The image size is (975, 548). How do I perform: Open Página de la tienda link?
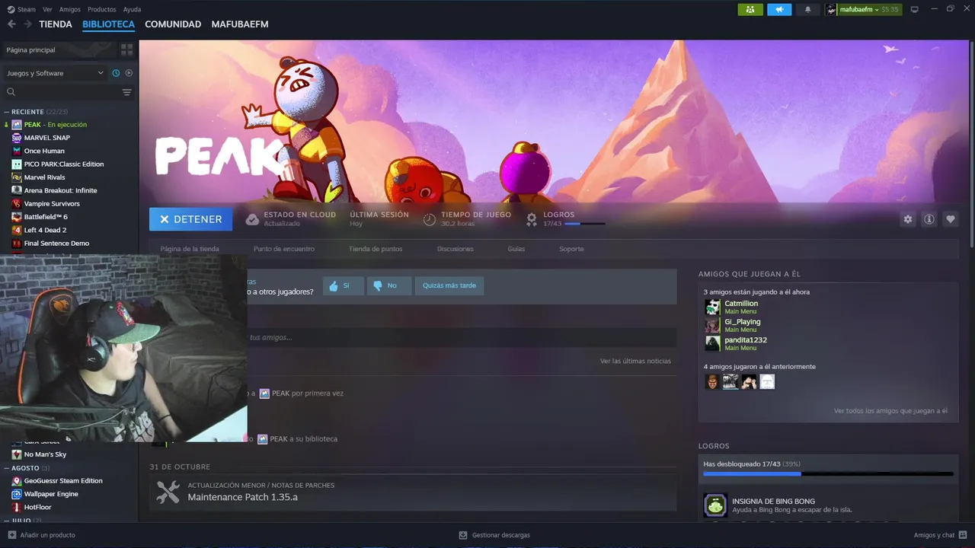tap(190, 249)
